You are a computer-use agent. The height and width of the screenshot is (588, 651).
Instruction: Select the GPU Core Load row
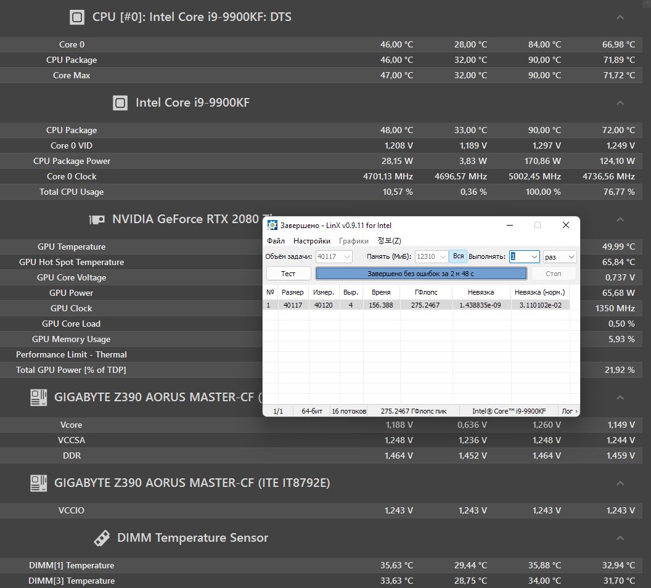(x=131, y=324)
